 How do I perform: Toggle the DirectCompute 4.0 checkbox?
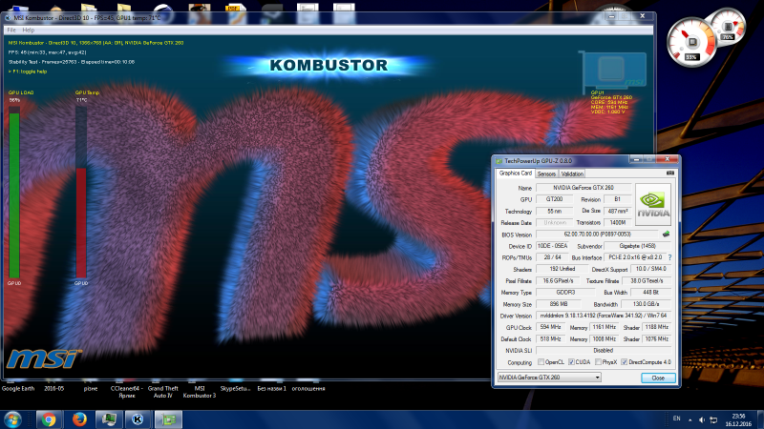click(x=626, y=362)
